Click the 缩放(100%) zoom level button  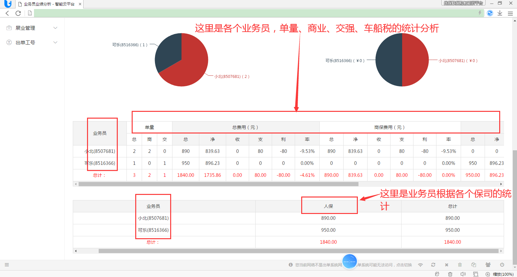[503, 274]
